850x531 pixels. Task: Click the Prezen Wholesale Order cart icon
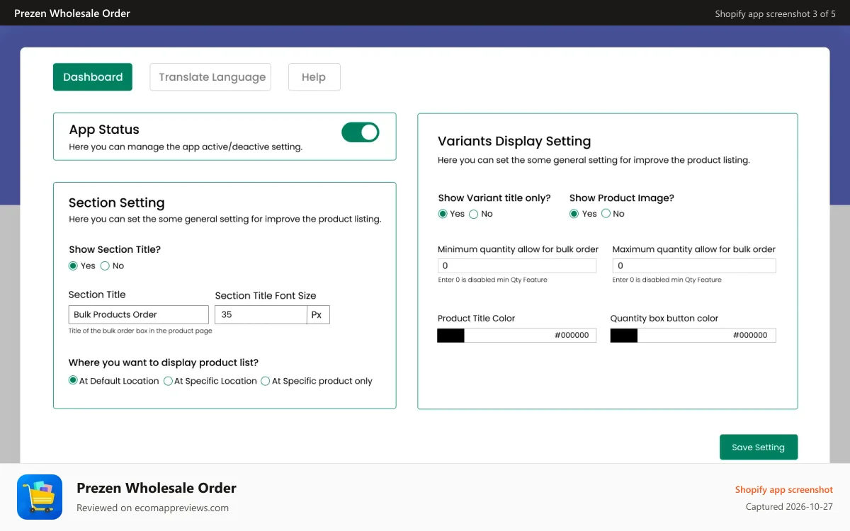point(40,497)
